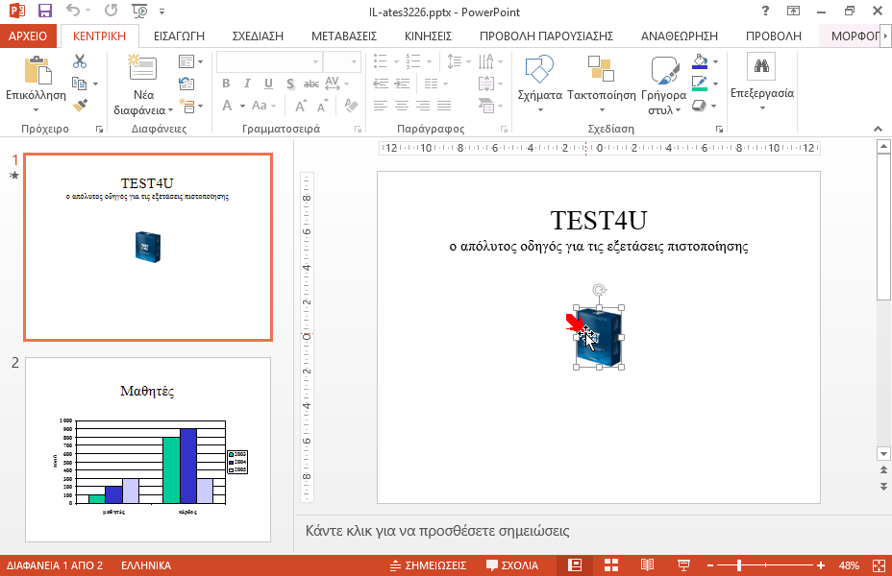Expand the font color dropdown arrow

[242, 106]
